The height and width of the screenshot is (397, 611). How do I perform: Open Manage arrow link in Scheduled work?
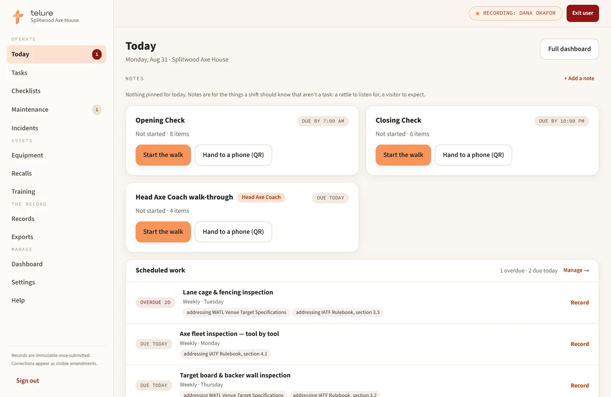[x=576, y=270]
